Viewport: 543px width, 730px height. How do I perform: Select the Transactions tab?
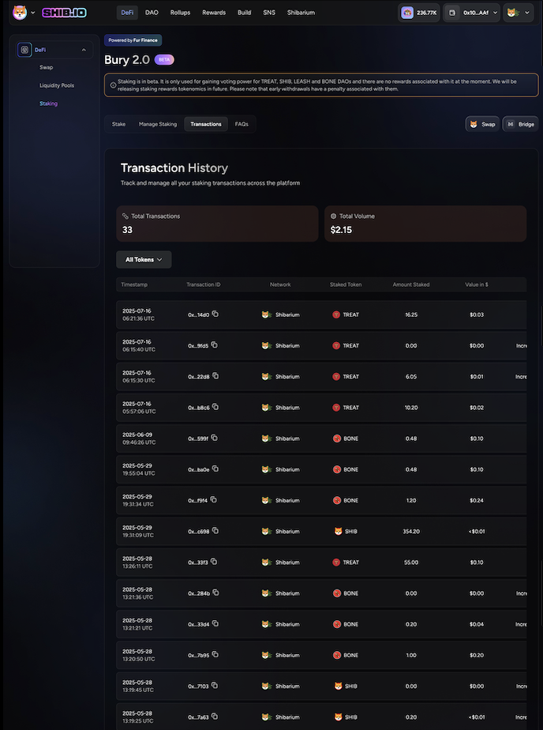click(x=206, y=124)
